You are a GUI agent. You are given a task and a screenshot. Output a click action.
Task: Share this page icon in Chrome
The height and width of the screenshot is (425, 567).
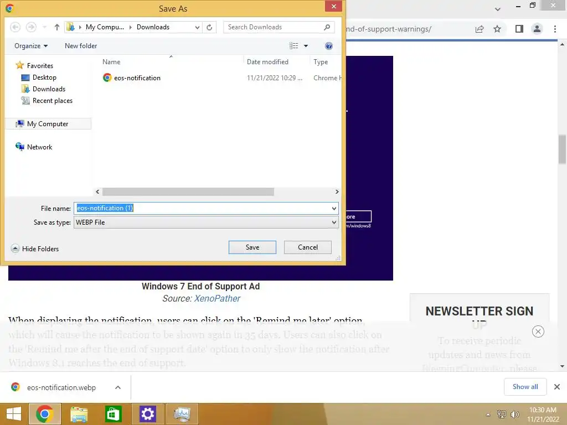point(480,29)
